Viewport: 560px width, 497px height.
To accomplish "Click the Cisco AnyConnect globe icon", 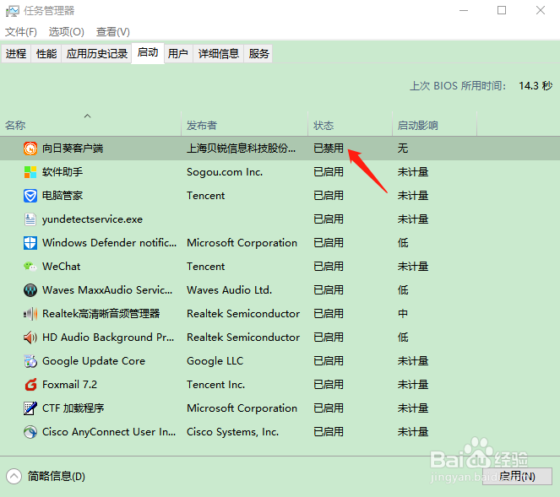I will (30, 432).
